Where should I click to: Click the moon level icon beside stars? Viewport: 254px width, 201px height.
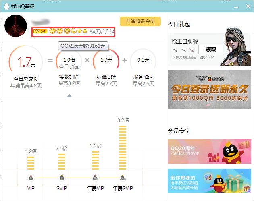[x=74, y=31]
